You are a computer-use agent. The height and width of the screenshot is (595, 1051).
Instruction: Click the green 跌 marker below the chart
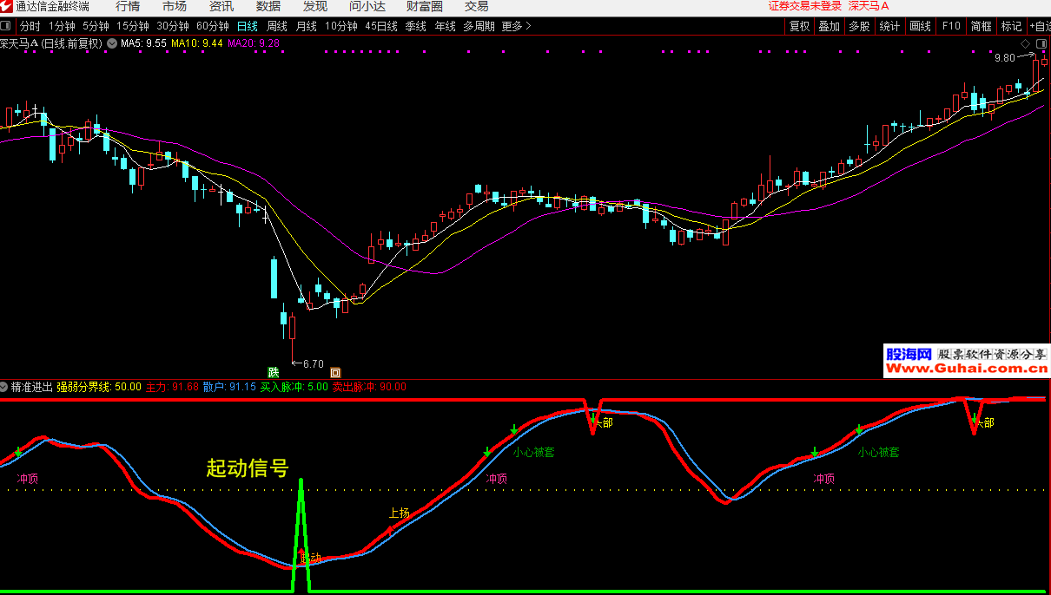pyautogui.click(x=274, y=372)
